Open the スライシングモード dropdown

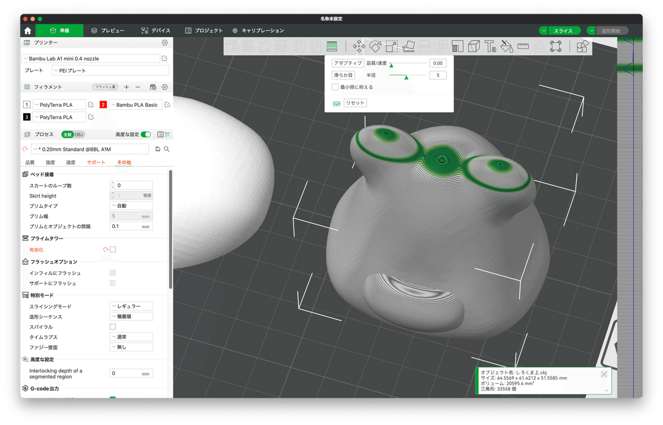click(x=131, y=306)
